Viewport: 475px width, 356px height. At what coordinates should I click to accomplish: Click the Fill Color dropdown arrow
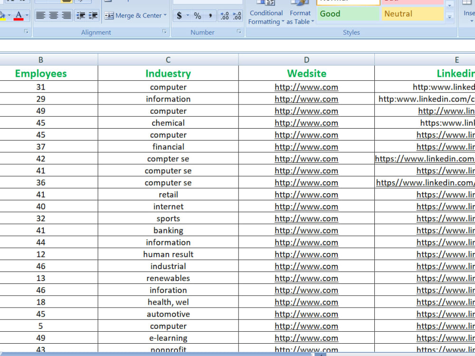9,15
